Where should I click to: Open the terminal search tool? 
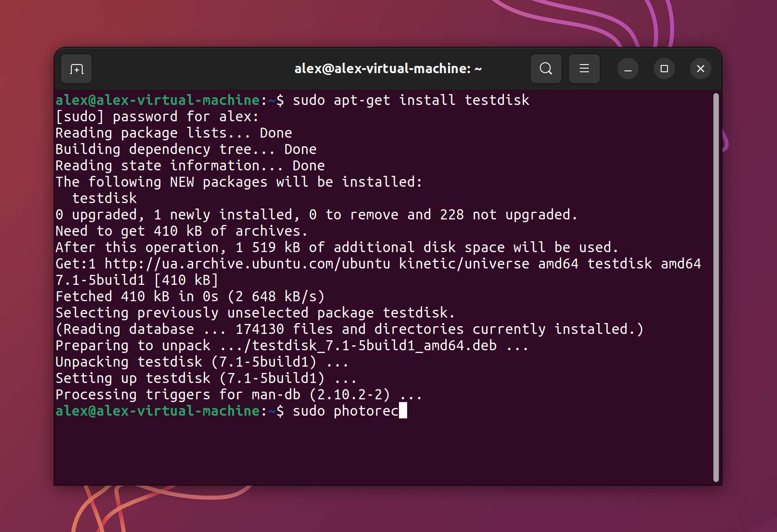pyautogui.click(x=546, y=69)
